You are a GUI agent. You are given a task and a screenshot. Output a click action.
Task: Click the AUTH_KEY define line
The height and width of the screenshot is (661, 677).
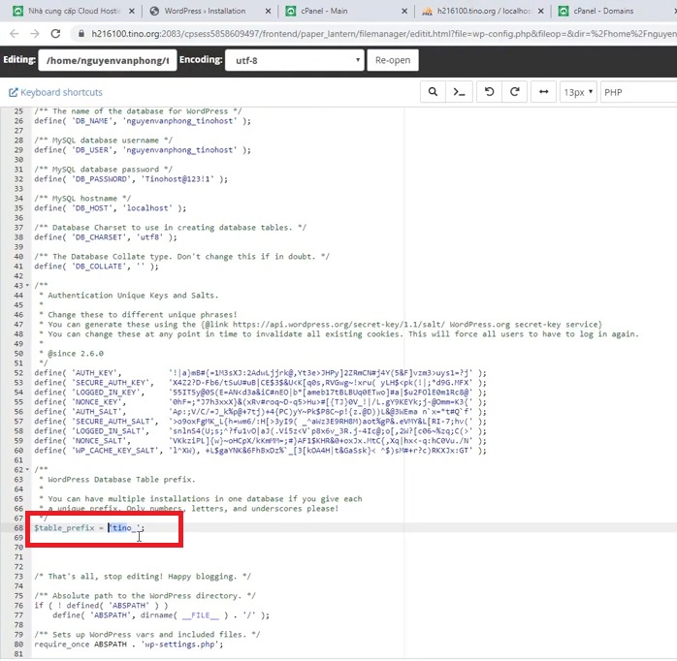coord(260,373)
